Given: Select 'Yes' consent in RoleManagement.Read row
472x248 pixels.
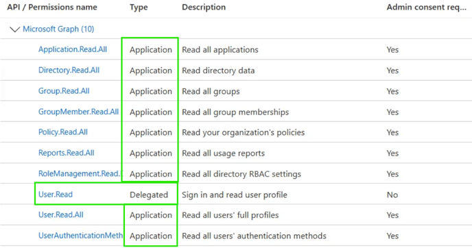Looking at the screenshot, I should (392, 174).
